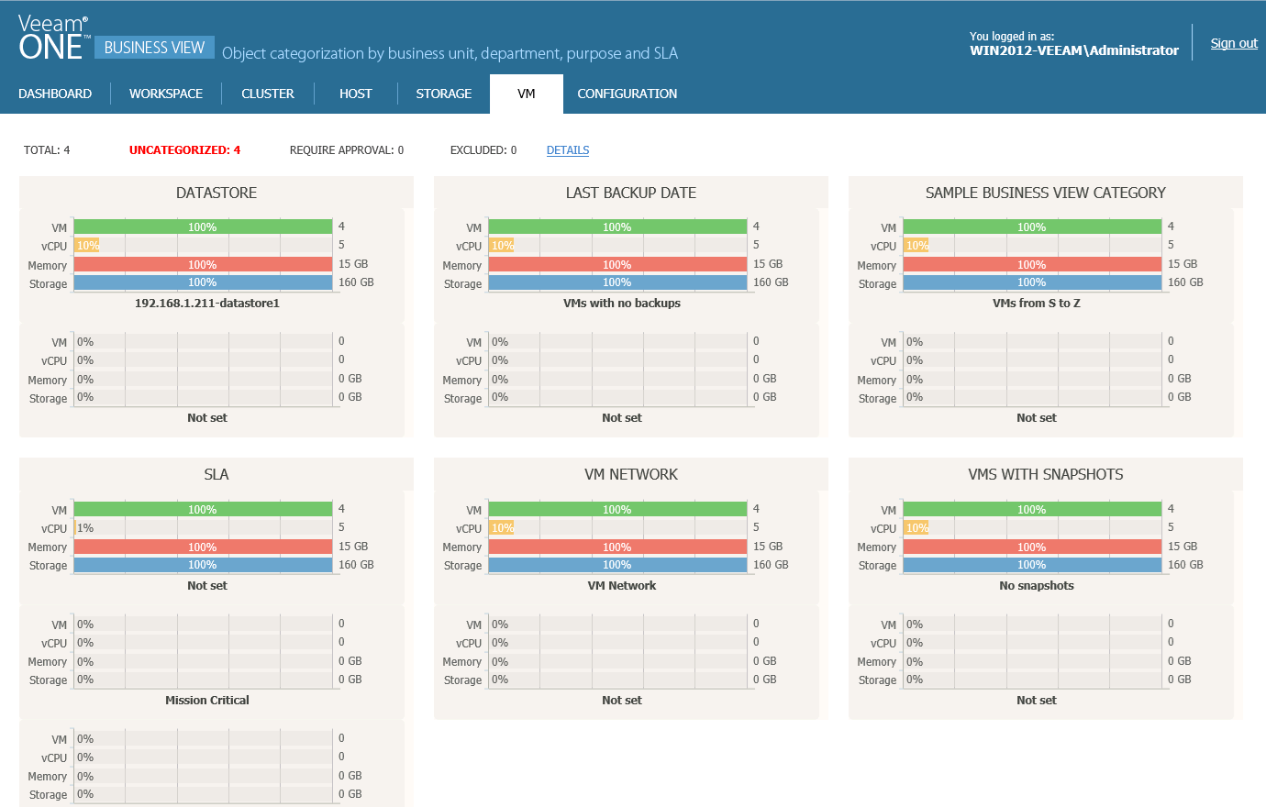Click 'Not set' label under LAST BACKUP DATE
The height and width of the screenshot is (807, 1266).
(x=622, y=418)
